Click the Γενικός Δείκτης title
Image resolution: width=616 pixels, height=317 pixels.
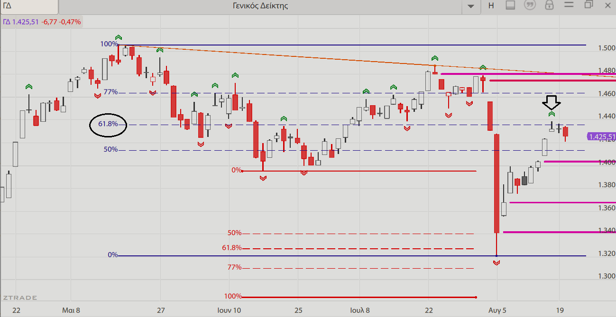[261, 6]
